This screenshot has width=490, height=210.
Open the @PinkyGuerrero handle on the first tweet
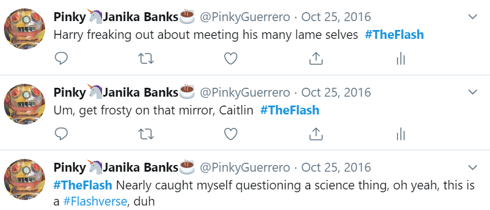[245, 17]
